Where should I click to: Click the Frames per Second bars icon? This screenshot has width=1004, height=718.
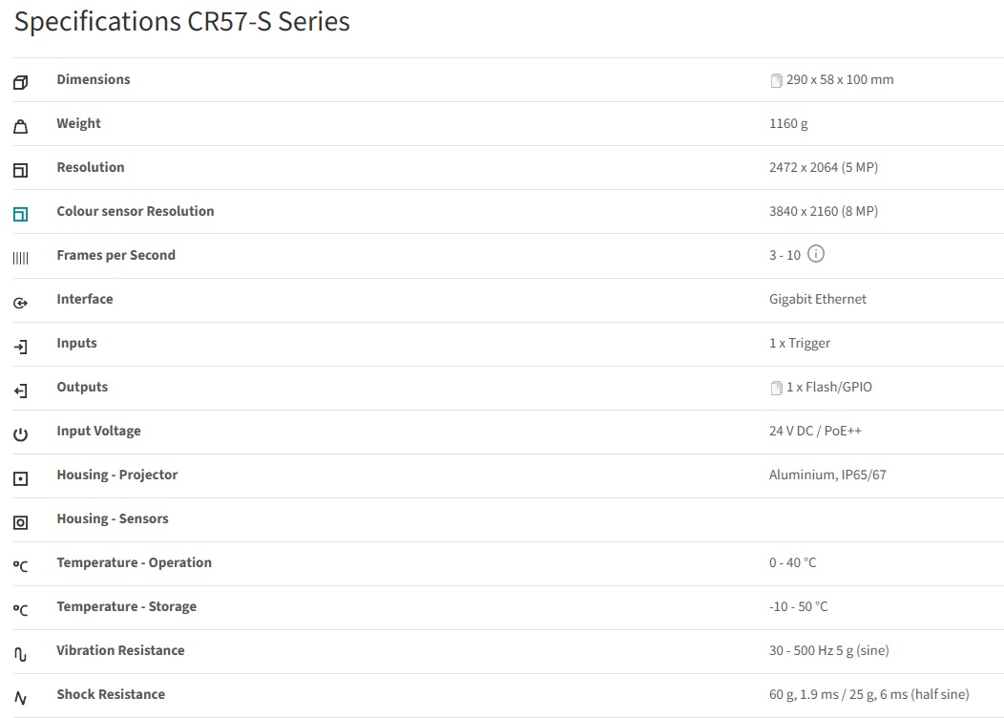21,259
